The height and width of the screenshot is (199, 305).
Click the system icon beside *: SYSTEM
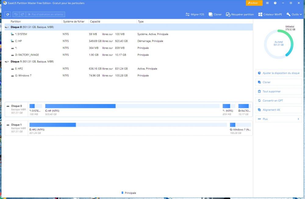[13, 34]
